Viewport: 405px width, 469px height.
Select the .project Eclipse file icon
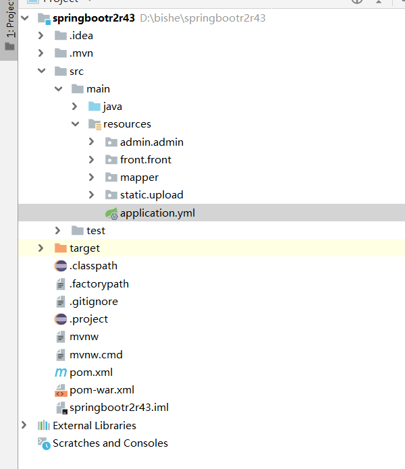point(60,319)
